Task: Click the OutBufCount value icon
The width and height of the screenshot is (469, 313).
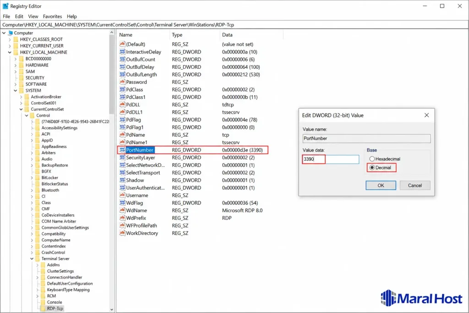Action: point(122,59)
